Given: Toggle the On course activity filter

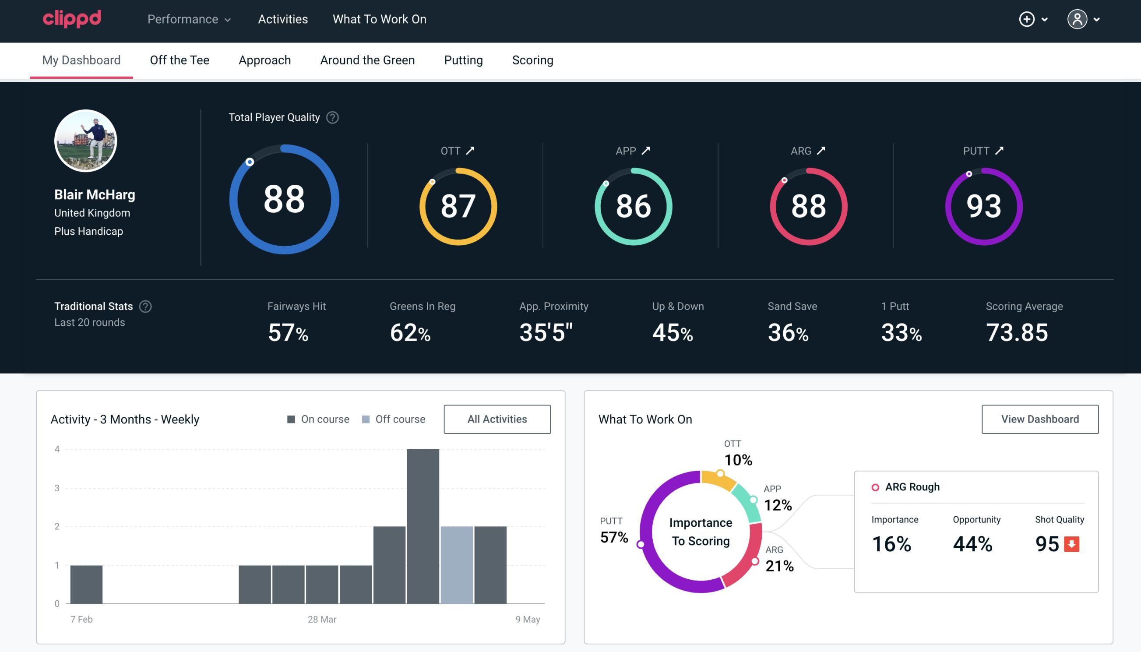Looking at the screenshot, I should click(317, 419).
